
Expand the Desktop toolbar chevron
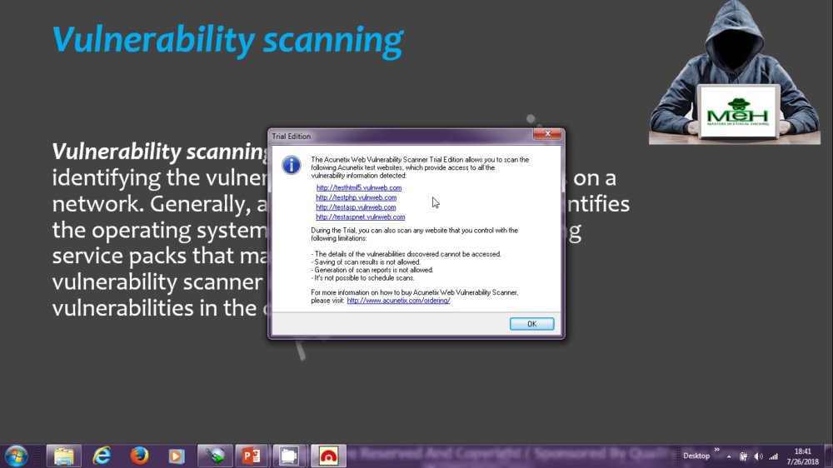point(716,450)
